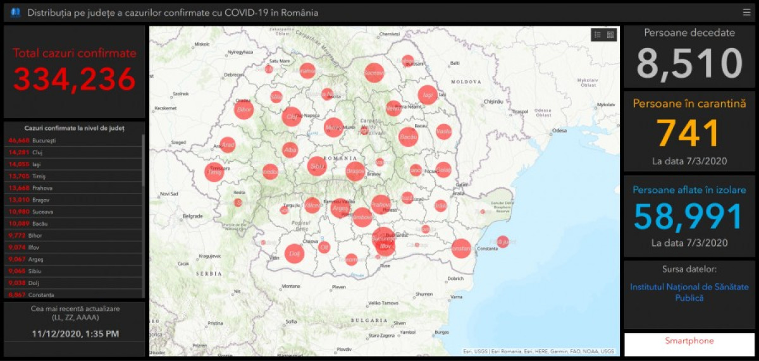
Task: Select București row in county list
Action: tap(73, 140)
